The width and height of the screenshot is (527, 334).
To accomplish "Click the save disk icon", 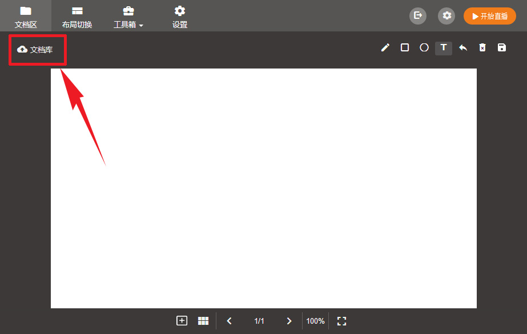I will coord(502,48).
